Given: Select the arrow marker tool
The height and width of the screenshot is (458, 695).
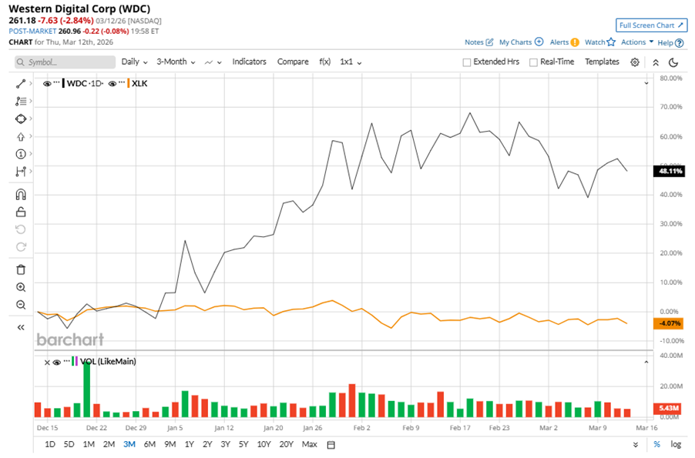Looking at the screenshot, I should pos(20,136).
